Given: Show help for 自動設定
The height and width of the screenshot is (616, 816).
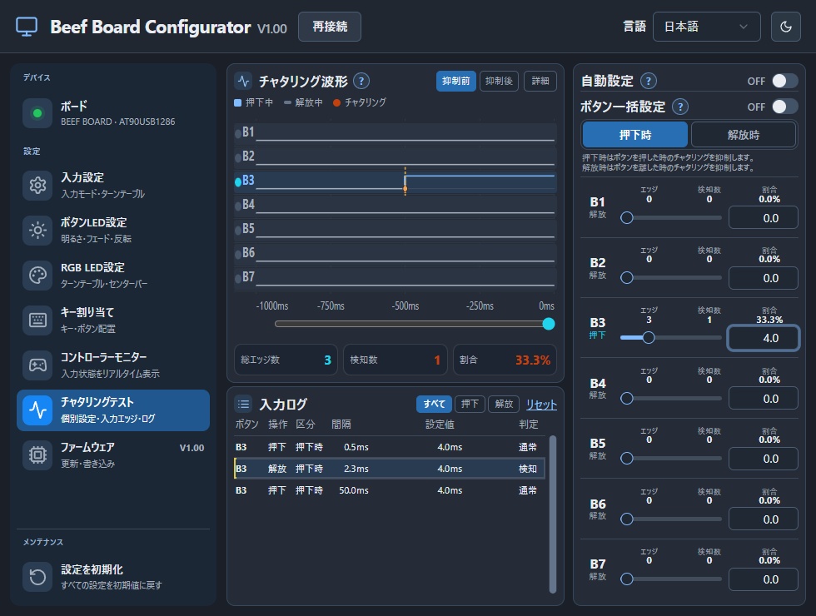Looking at the screenshot, I should (x=649, y=82).
